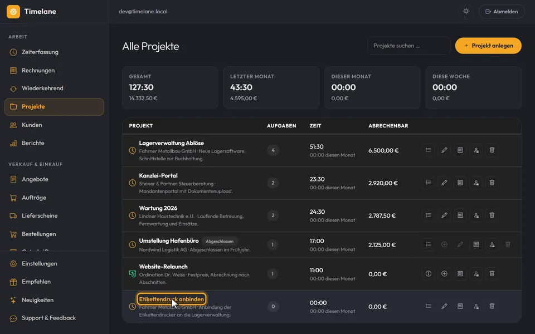This screenshot has width=535, height=334.
Task: Click the info icon for Website-Relaunch
Action: (x=428, y=274)
